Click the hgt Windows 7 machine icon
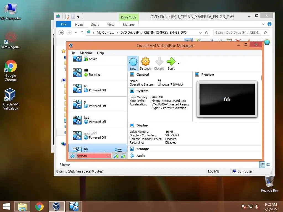Viewport: 283px width, 212px height. (77, 120)
